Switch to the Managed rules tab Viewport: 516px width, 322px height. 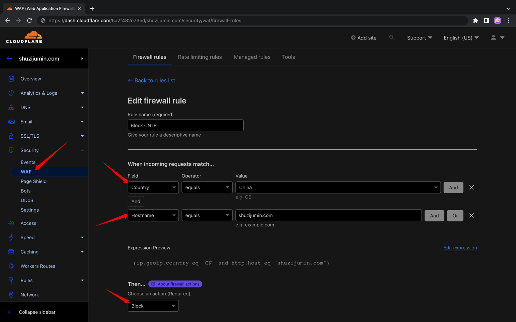(252, 57)
